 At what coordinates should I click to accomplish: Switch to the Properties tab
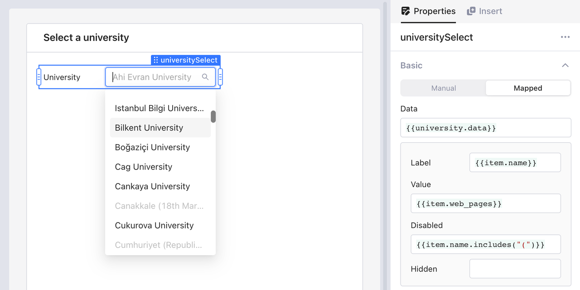pos(428,11)
